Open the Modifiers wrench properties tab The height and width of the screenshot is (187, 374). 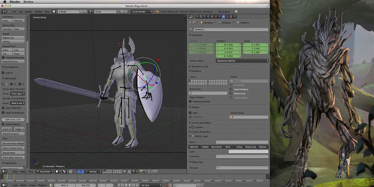click(x=216, y=16)
